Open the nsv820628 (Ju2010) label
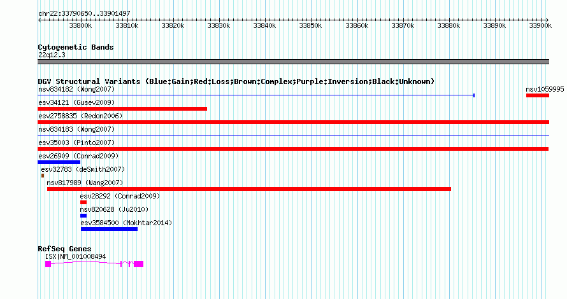The image size is (567, 299). pyautogui.click(x=114, y=209)
